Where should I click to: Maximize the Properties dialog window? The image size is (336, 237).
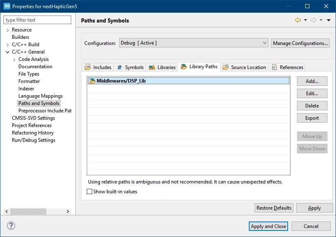pyautogui.click(x=307, y=6)
